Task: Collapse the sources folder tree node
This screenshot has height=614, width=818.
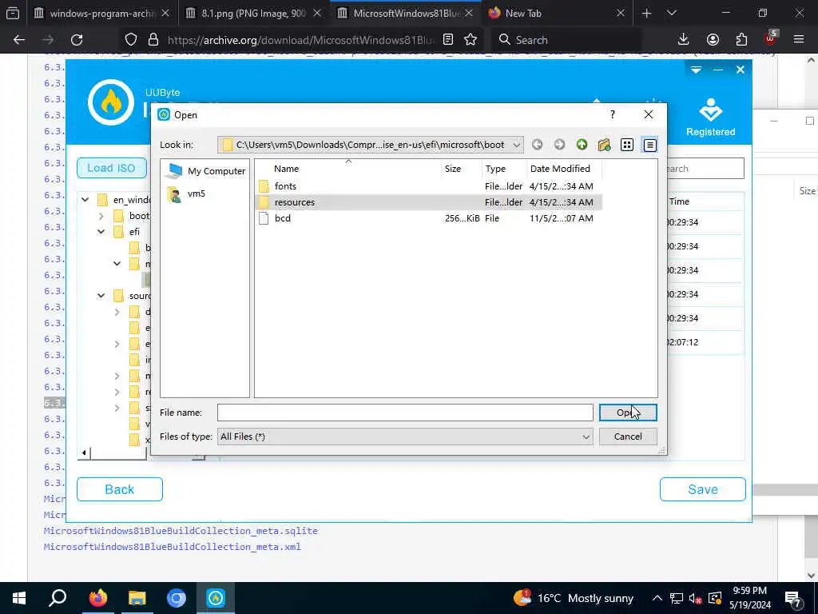Action: tap(101, 296)
